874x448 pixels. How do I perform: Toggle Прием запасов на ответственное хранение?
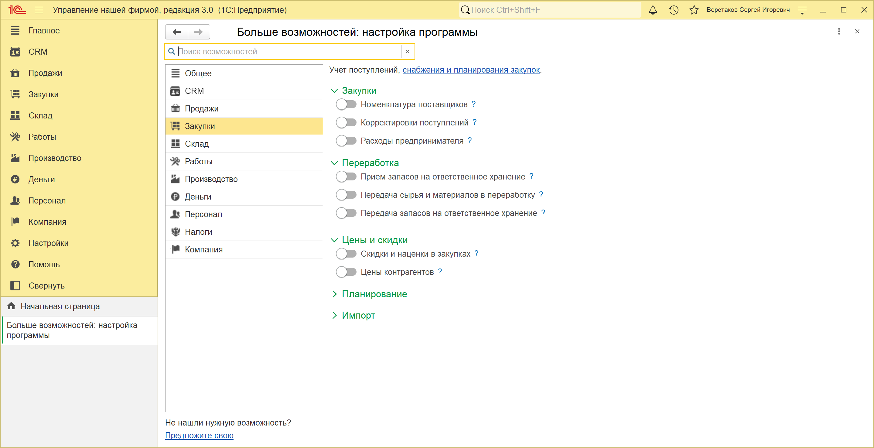pos(346,176)
